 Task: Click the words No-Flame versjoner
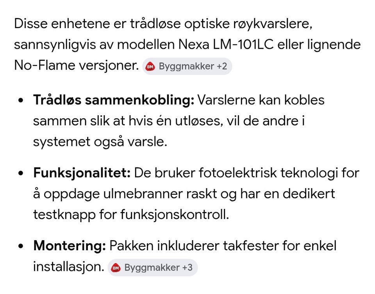coord(77,65)
